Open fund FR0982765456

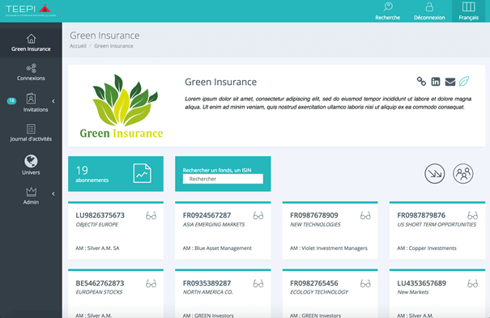pos(314,283)
